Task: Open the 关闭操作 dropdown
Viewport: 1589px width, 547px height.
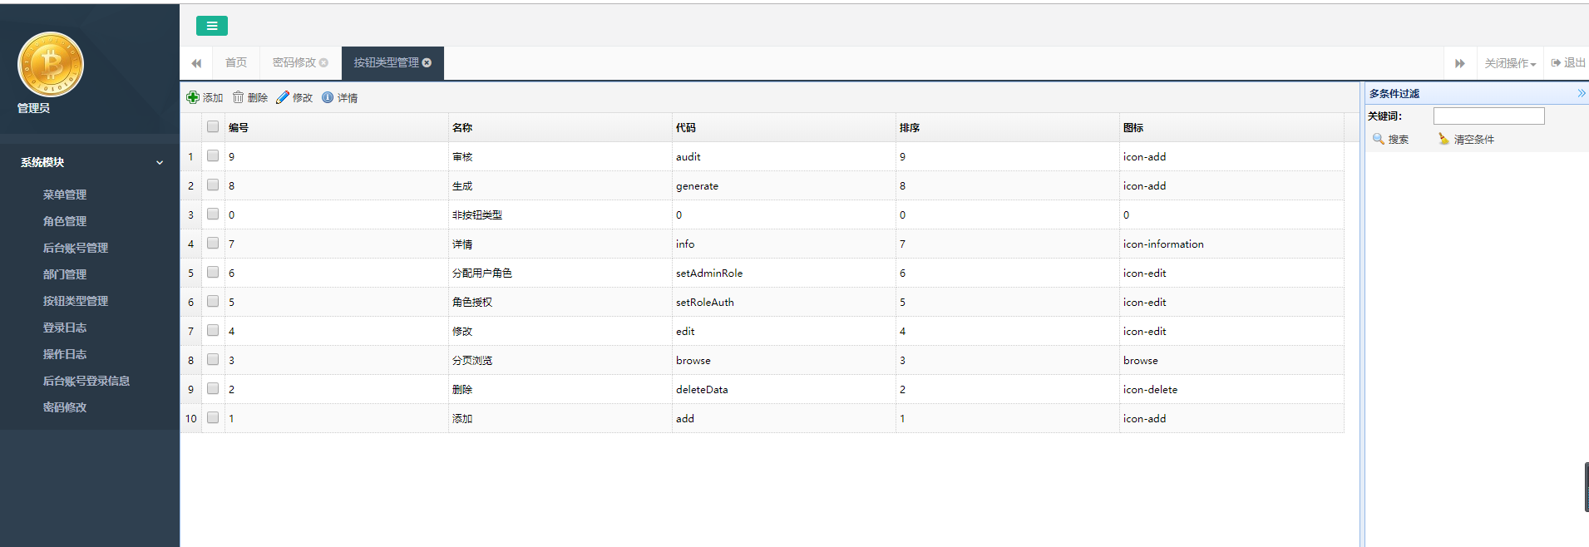Action: click(1509, 63)
